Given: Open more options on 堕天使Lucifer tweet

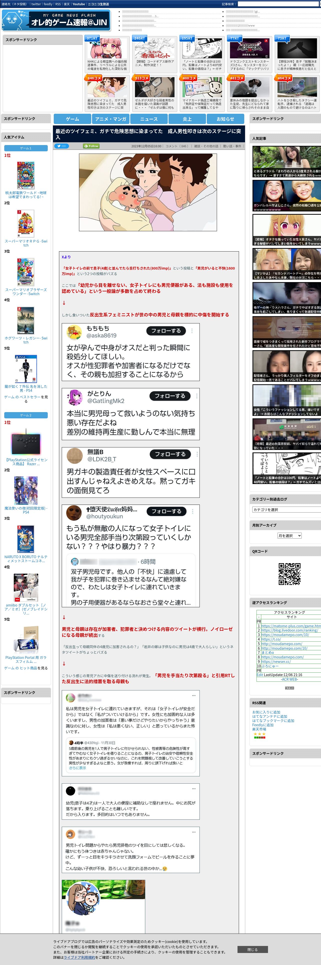Looking at the screenshot, I should [x=192, y=511].
